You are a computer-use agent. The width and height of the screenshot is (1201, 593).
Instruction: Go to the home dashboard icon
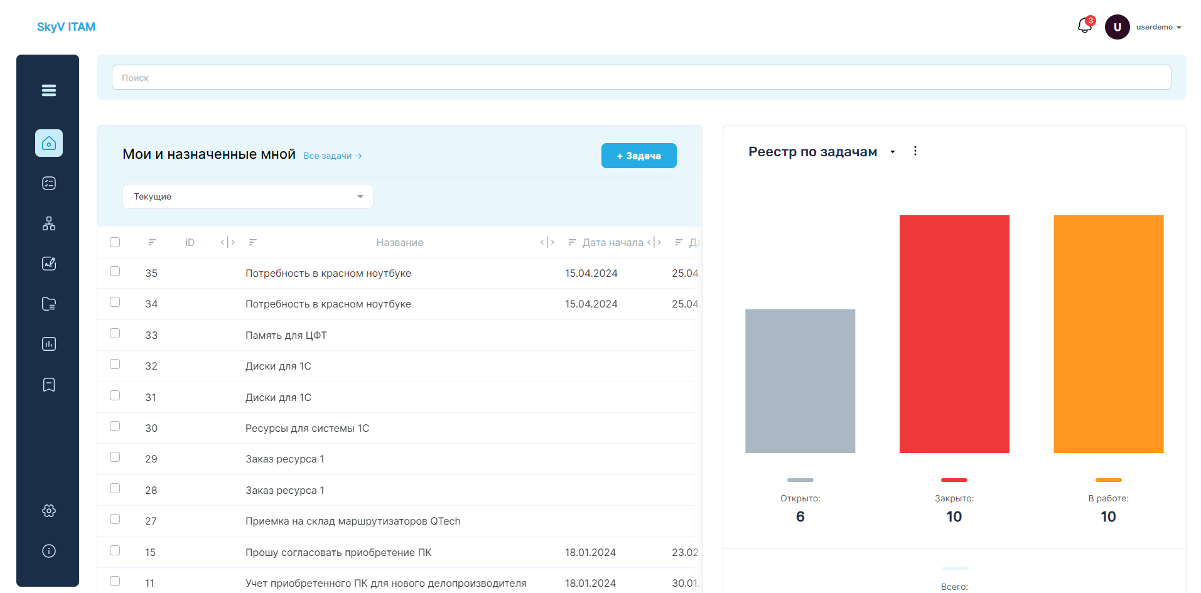[49, 143]
